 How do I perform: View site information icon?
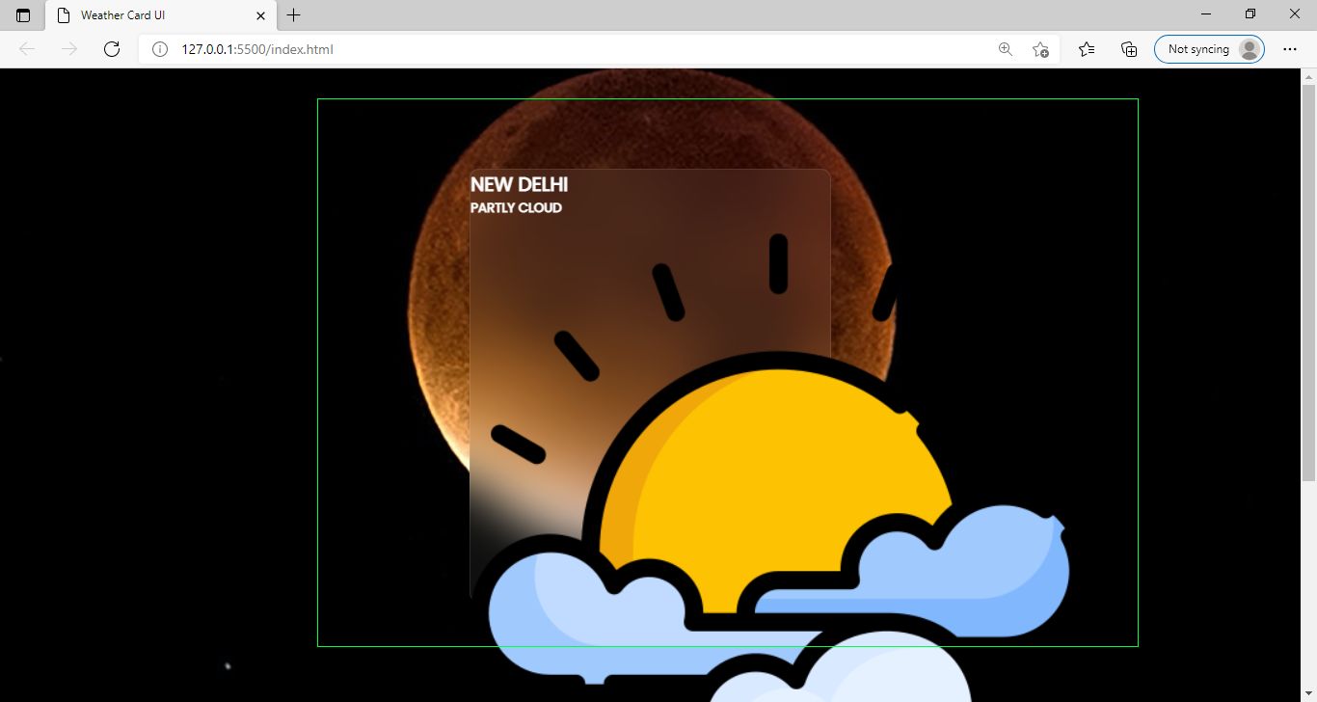point(160,49)
